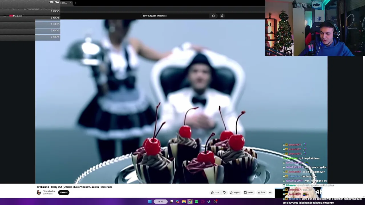This screenshot has width=365, height=205.
Task: Open Opera browser from the taskbar
Action: click(203, 202)
